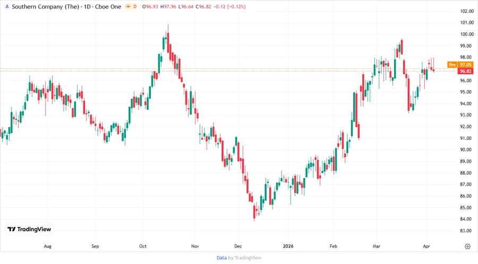478x264 pixels.
Task: Click the Feb label on time axis
Action: click(x=334, y=246)
